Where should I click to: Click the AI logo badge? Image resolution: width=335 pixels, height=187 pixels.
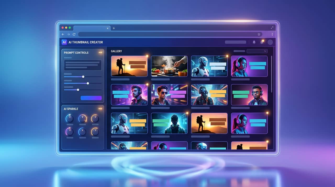pyautogui.click(x=64, y=42)
